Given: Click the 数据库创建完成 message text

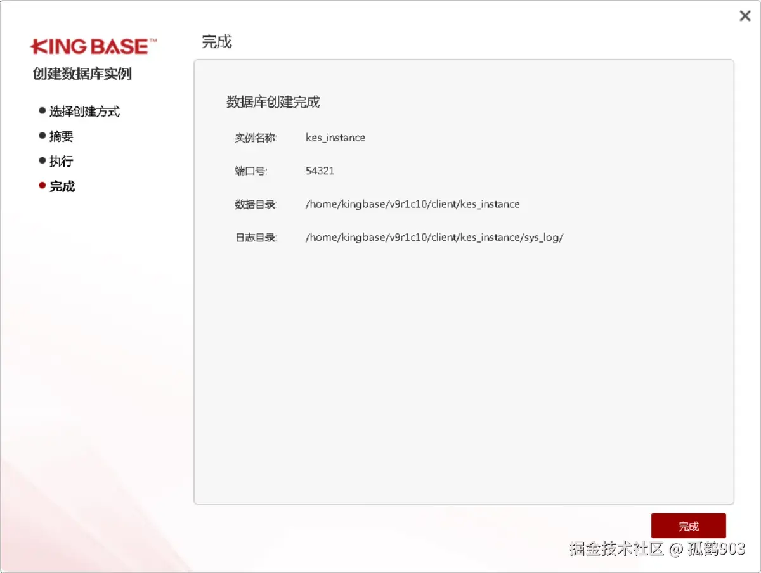Looking at the screenshot, I should (273, 102).
